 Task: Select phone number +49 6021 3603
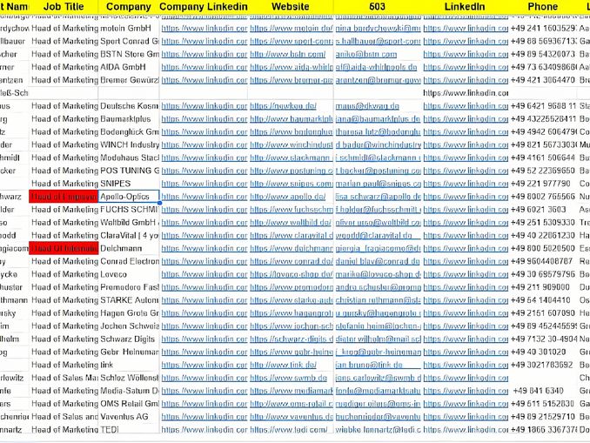pyautogui.click(x=538, y=210)
